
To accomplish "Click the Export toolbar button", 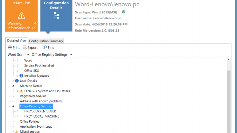I will click(x=30, y=48).
